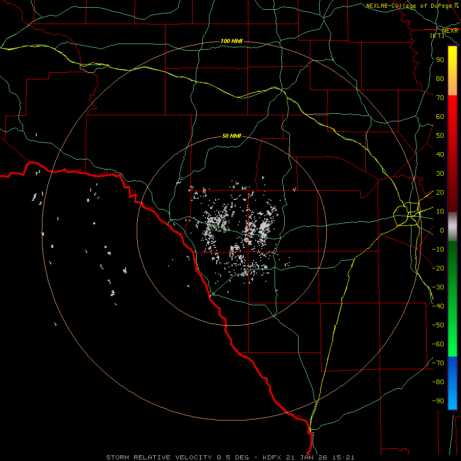Screen dimensions: 461x461
Task: Click the positive 70 knot scale label
Action: (440, 98)
